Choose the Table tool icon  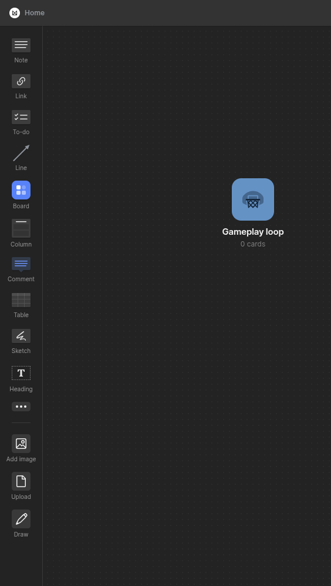(21, 300)
